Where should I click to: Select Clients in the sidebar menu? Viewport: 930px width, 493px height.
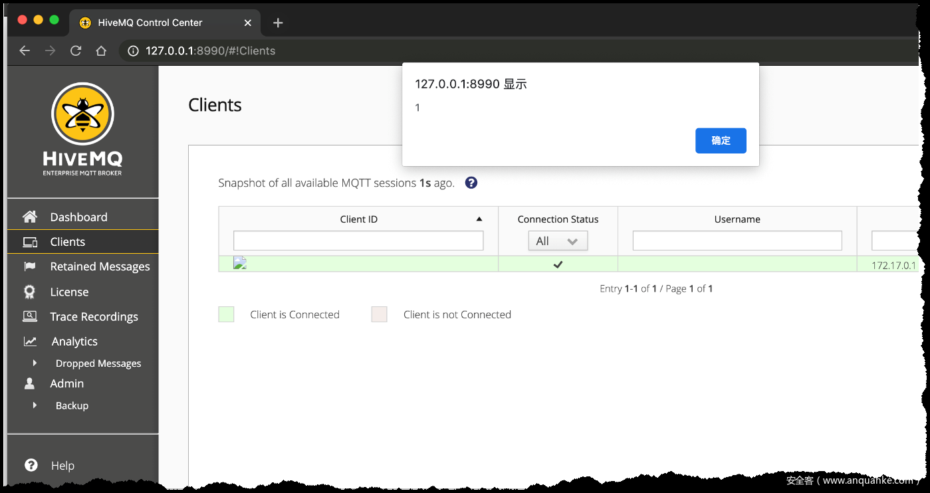67,242
